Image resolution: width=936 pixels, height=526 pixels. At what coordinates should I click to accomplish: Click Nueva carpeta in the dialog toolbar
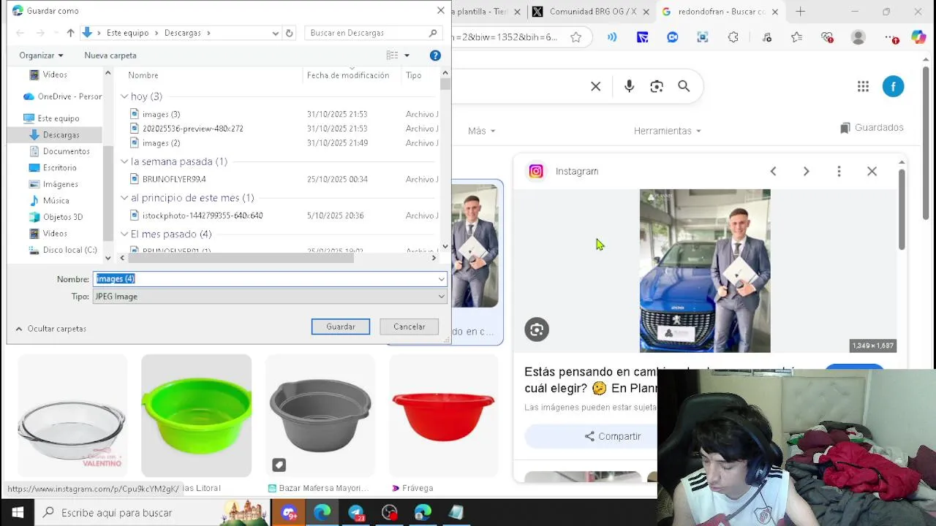(110, 56)
